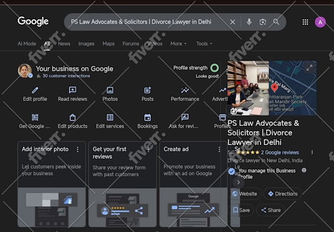Screen dimensions: 334x232
Task: Open the Advertise icon
Action: coord(222,90)
